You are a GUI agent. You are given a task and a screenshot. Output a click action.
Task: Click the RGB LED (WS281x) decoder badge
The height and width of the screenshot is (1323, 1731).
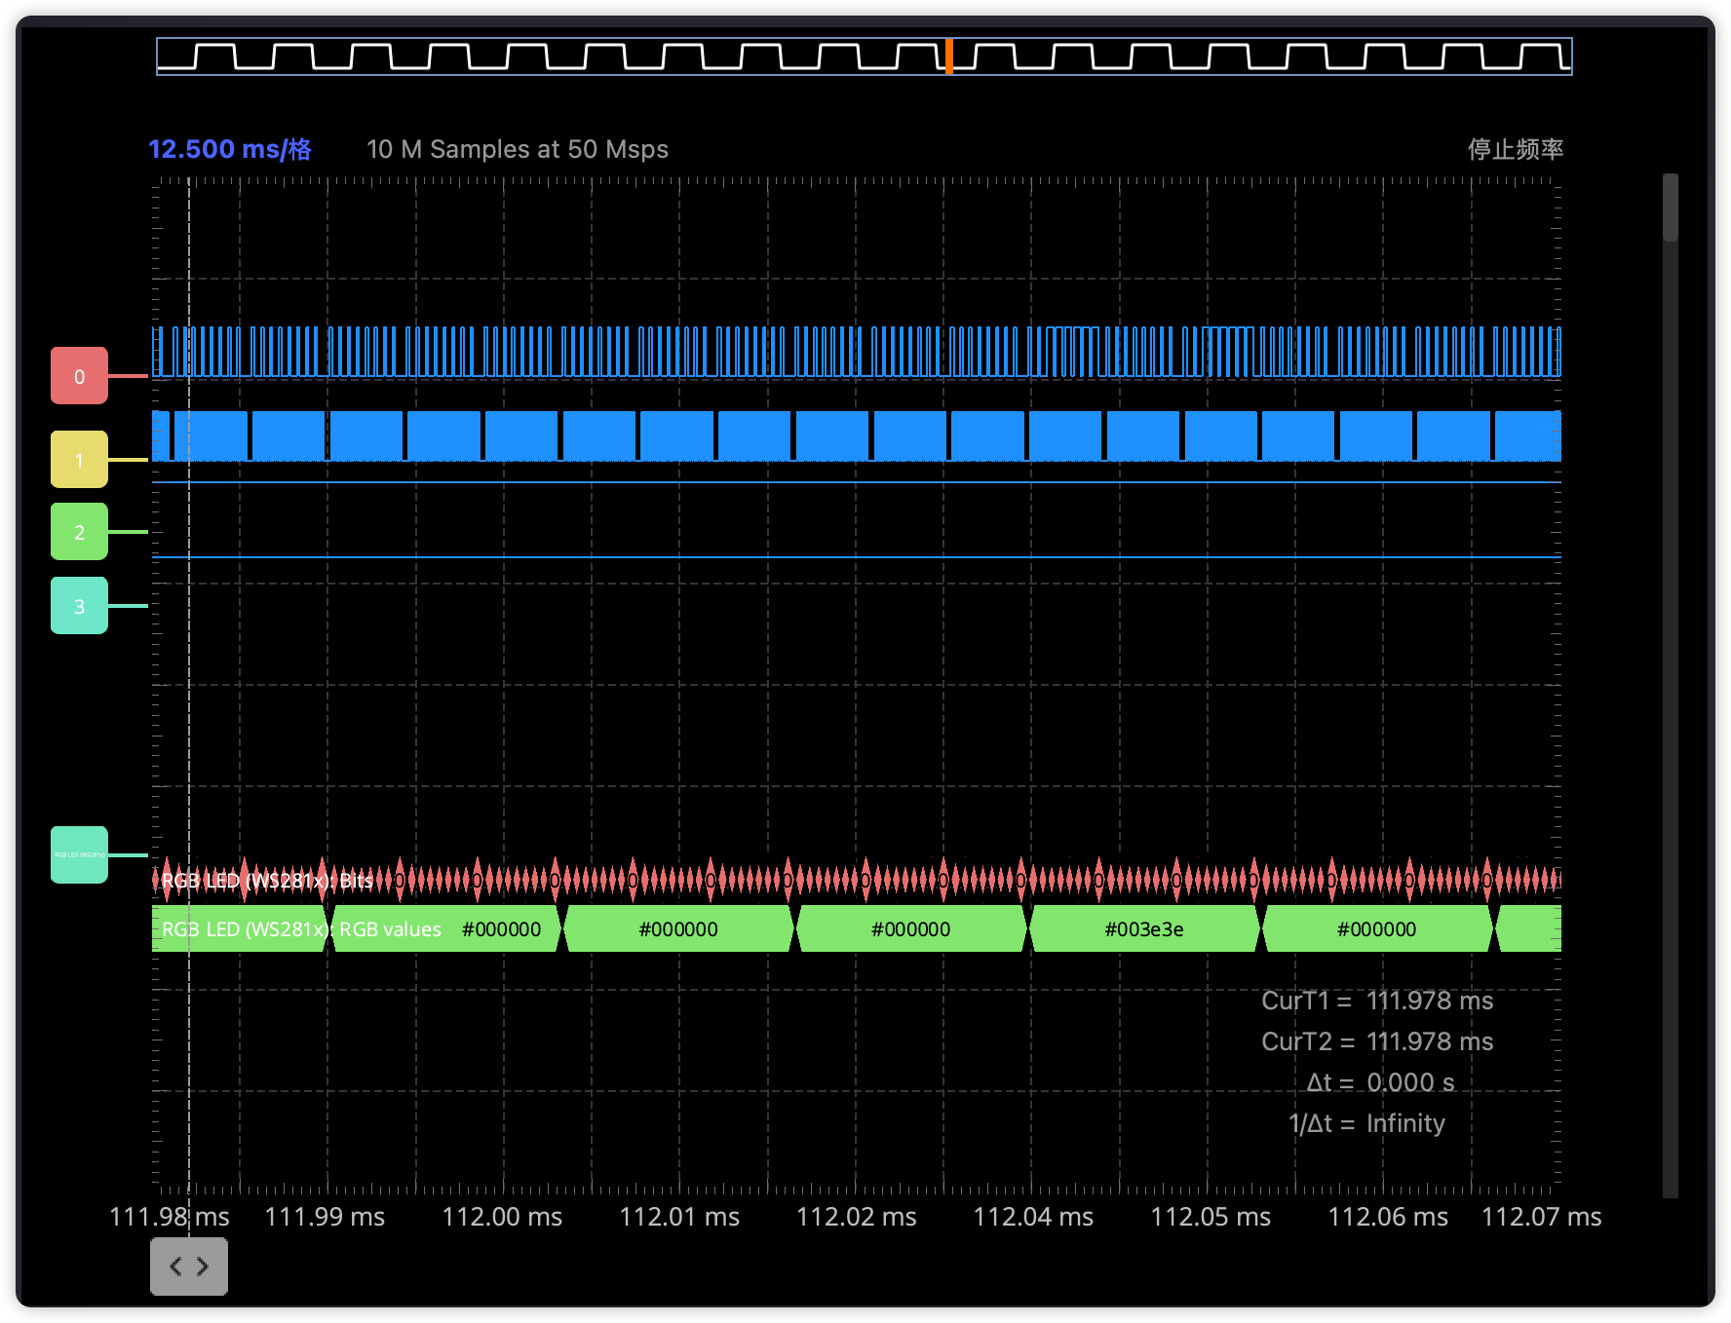coord(79,854)
